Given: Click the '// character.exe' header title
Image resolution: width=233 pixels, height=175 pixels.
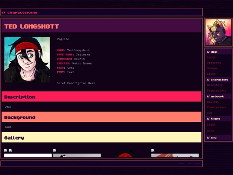Looking at the screenshot, I should pos(19,13).
